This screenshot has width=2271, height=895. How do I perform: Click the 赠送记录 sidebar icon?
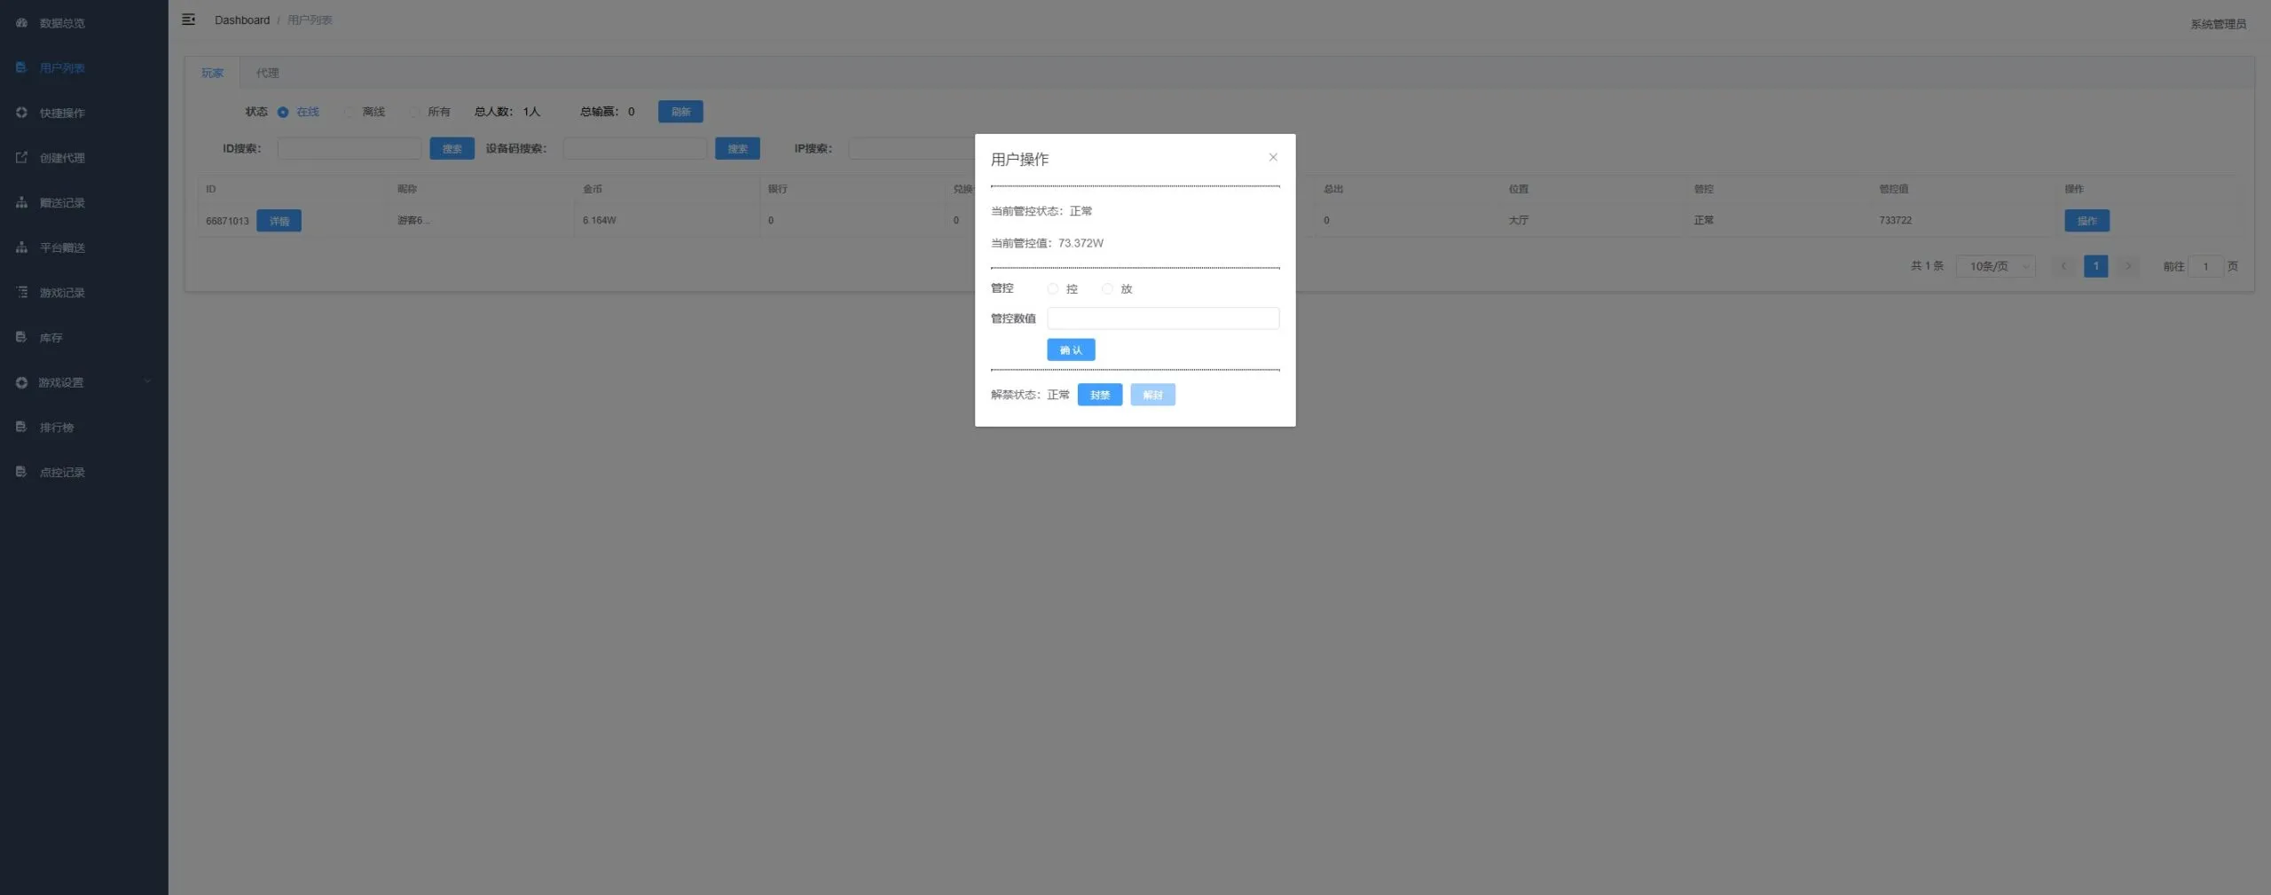21,202
